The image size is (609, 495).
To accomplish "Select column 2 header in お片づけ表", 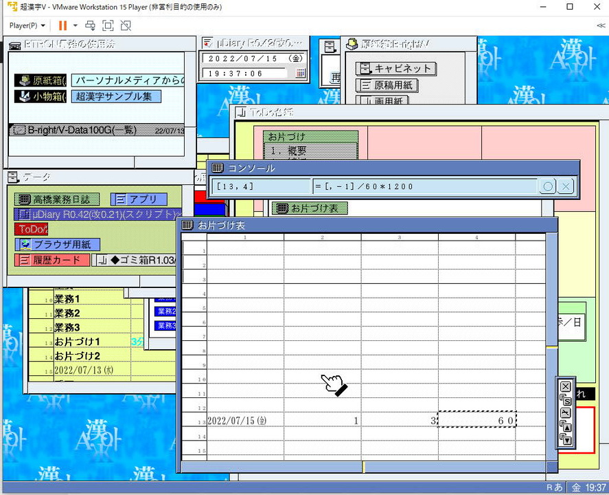I will click(x=323, y=237).
